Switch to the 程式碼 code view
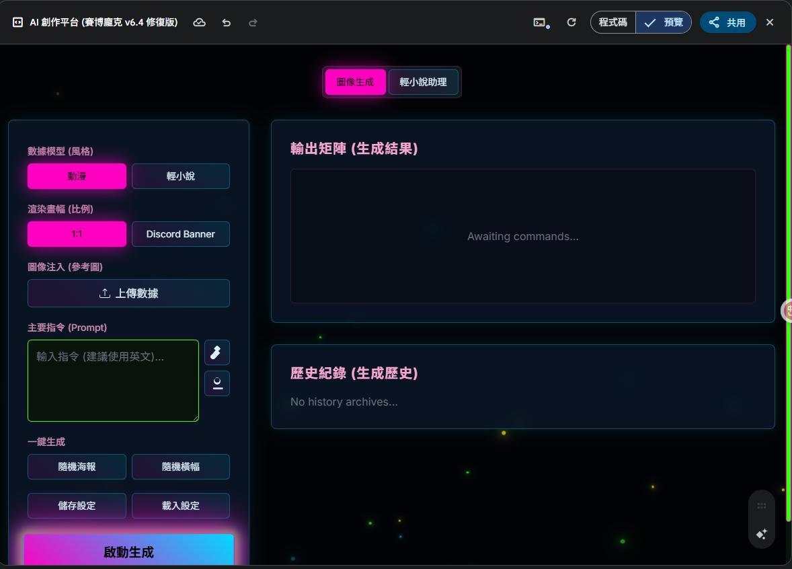The width and height of the screenshot is (792, 569). 612,22
